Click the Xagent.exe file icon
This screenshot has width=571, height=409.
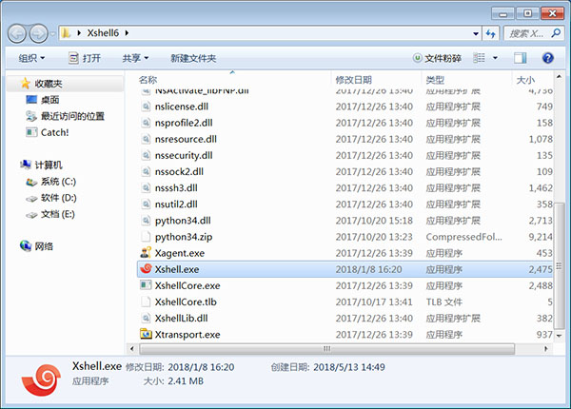pyautogui.click(x=146, y=252)
